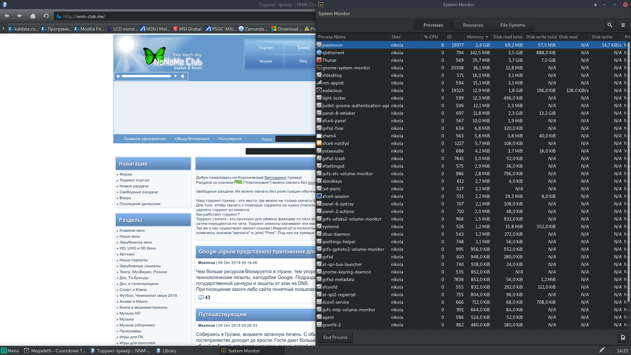Select the Thunar process icon
This screenshot has width=631, height=355.
click(x=319, y=60)
